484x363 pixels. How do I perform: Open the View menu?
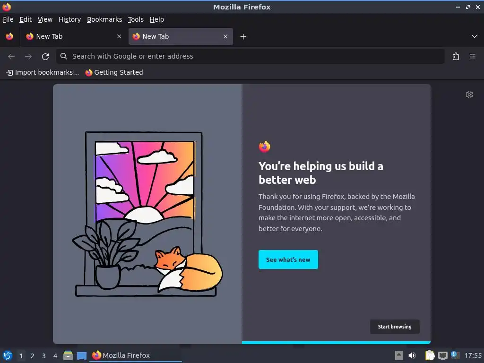pos(45,19)
